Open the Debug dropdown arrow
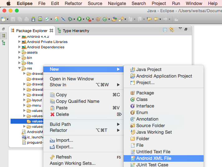The image size is (222, 167). click(x=74, y=19)
